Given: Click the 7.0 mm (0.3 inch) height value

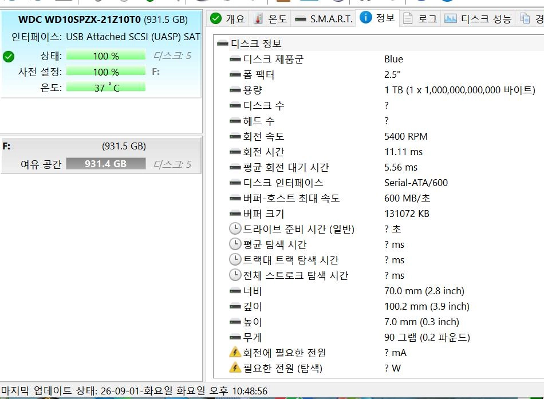Looking at the screenshot, I should pyautogui.click(x=421, y=322).
